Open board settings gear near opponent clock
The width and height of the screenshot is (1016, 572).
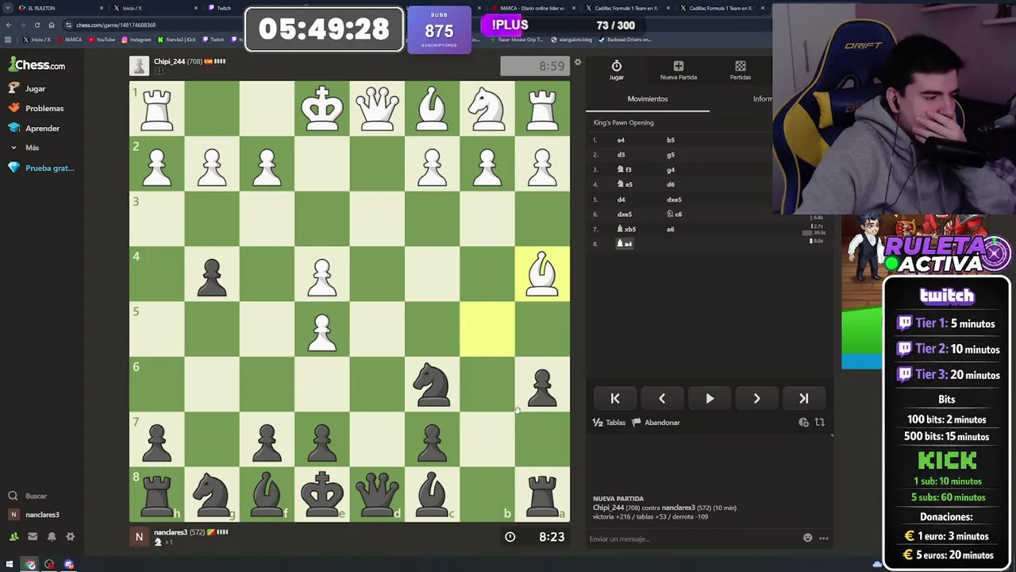578,62
